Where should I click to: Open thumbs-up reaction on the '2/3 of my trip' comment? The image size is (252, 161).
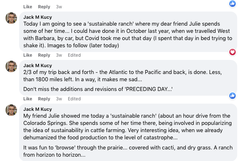pos(233,96)
